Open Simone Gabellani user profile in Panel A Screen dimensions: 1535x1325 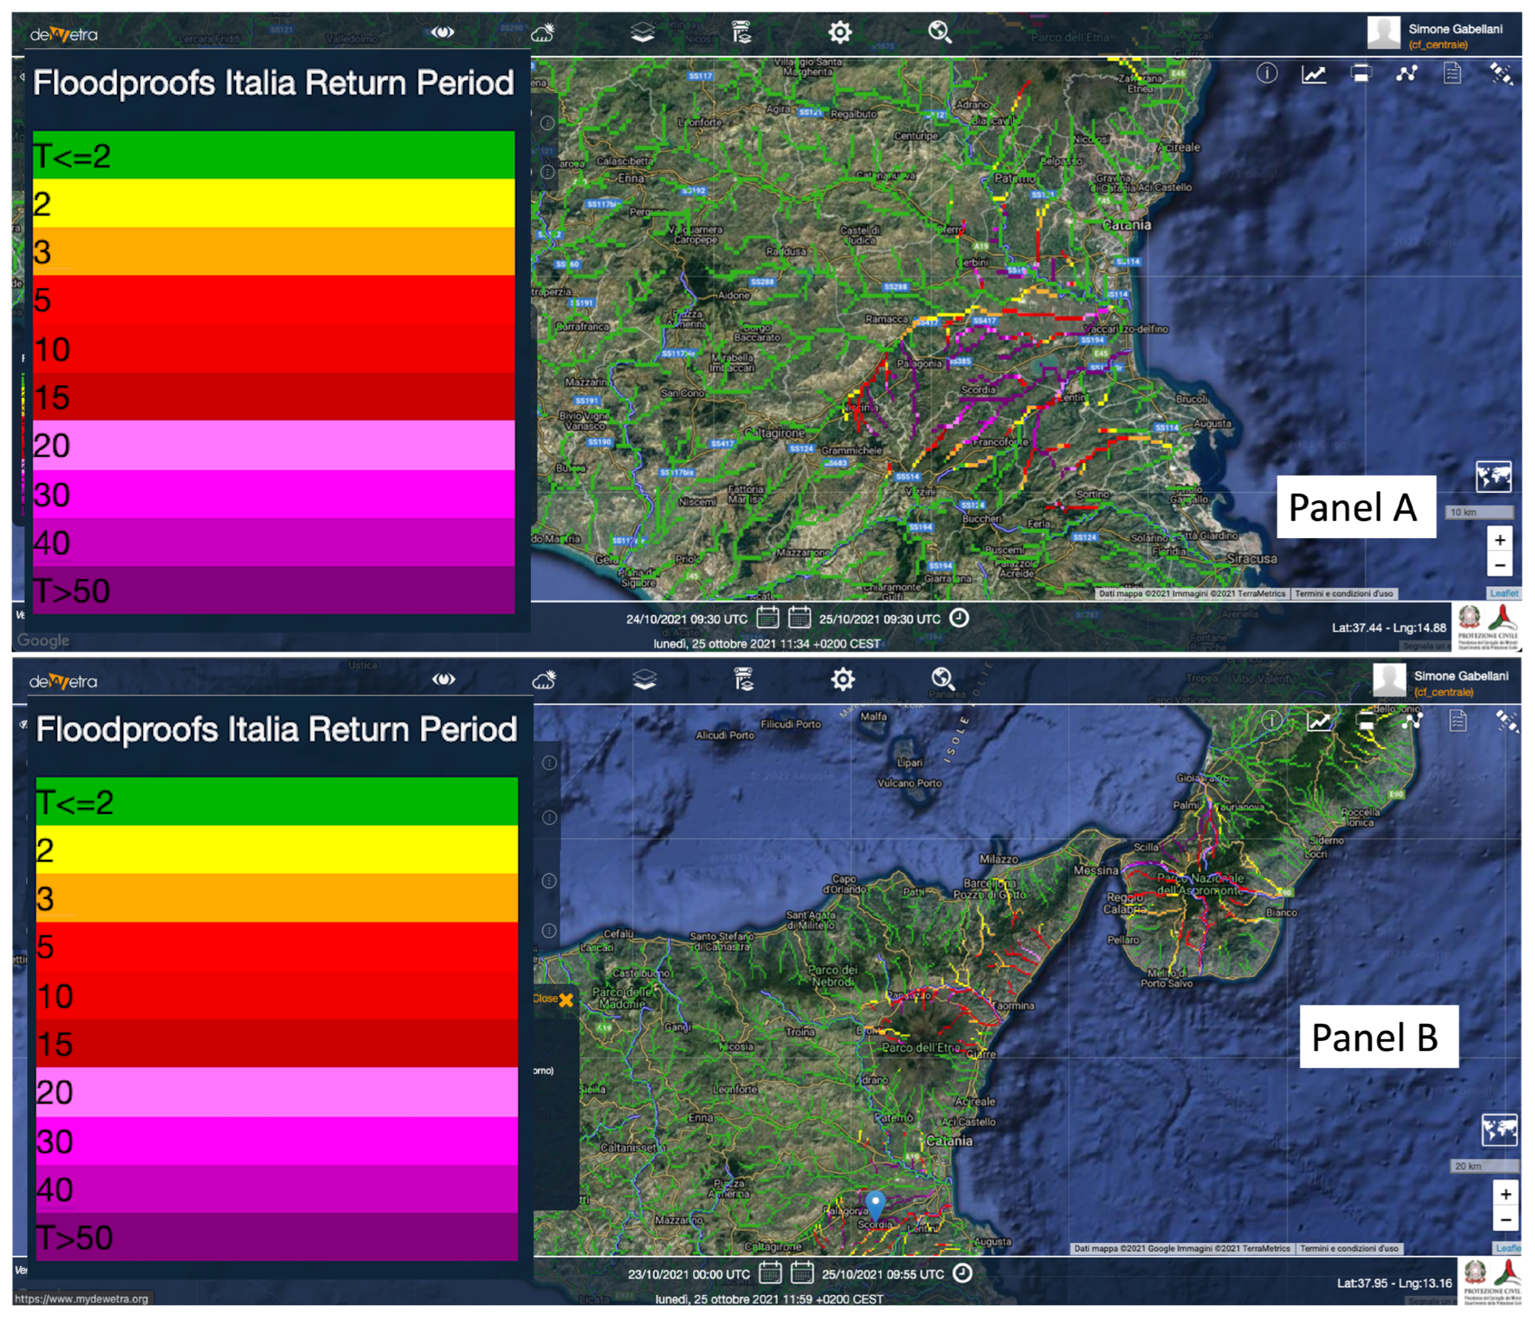1436,34
